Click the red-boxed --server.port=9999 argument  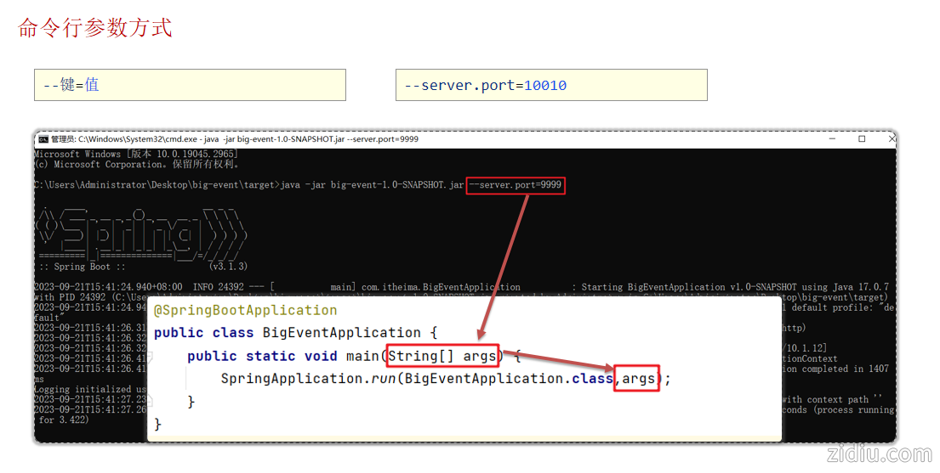point(516,185)
